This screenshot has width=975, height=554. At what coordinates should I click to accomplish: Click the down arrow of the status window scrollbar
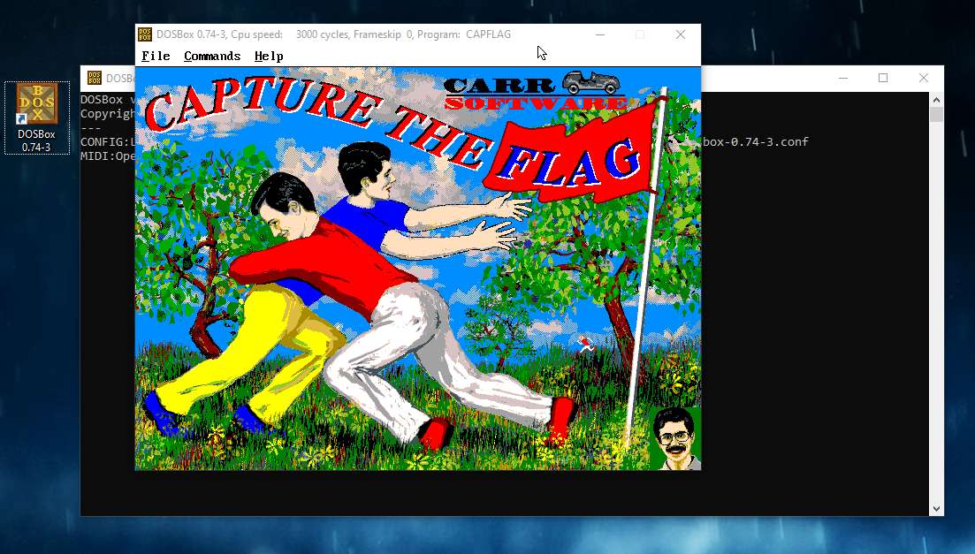coord(936,509)
